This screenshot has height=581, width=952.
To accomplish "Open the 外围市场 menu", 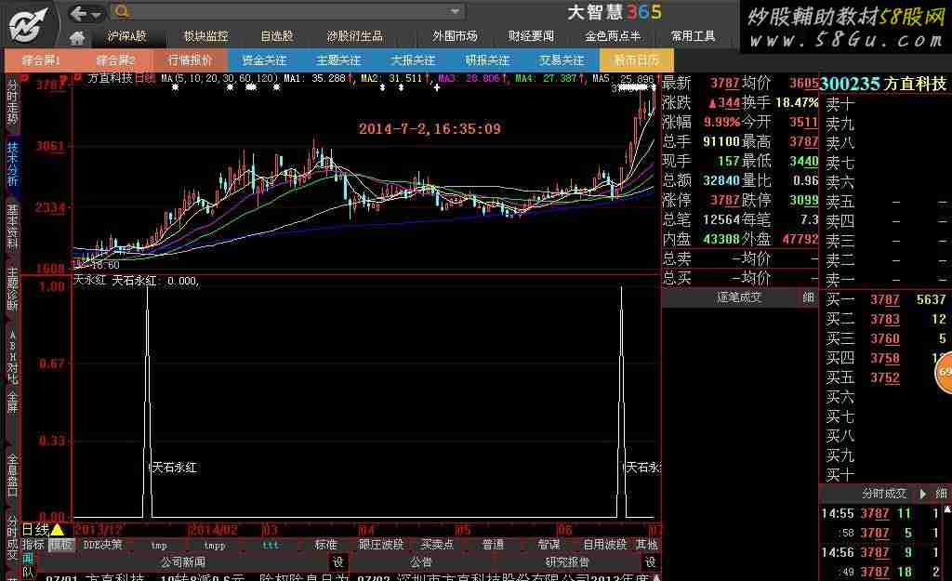I will pyautogui.click(x=455, y=36).
